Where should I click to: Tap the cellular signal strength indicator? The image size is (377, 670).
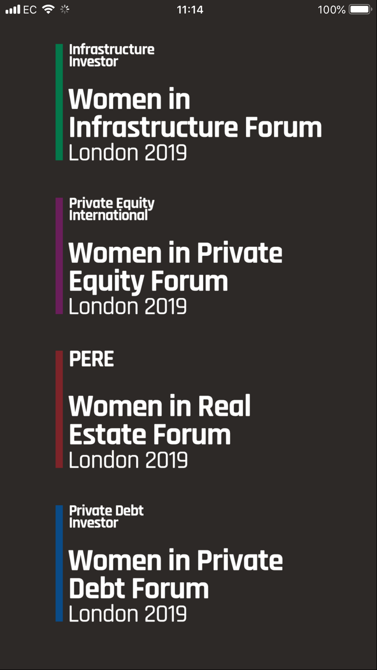point(12,9)
